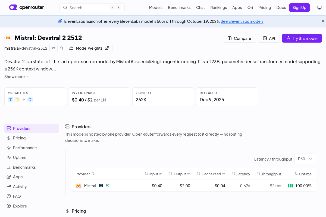Open the Compare button
The height and width of the screenshot is (217, 326).
click(239, 38)
